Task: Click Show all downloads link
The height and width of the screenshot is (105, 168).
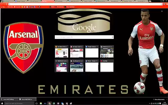Action: (160, 99)
